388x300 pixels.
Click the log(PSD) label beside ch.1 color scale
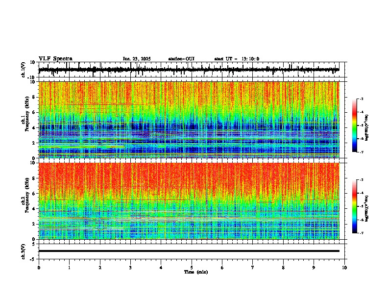point(367,127)
